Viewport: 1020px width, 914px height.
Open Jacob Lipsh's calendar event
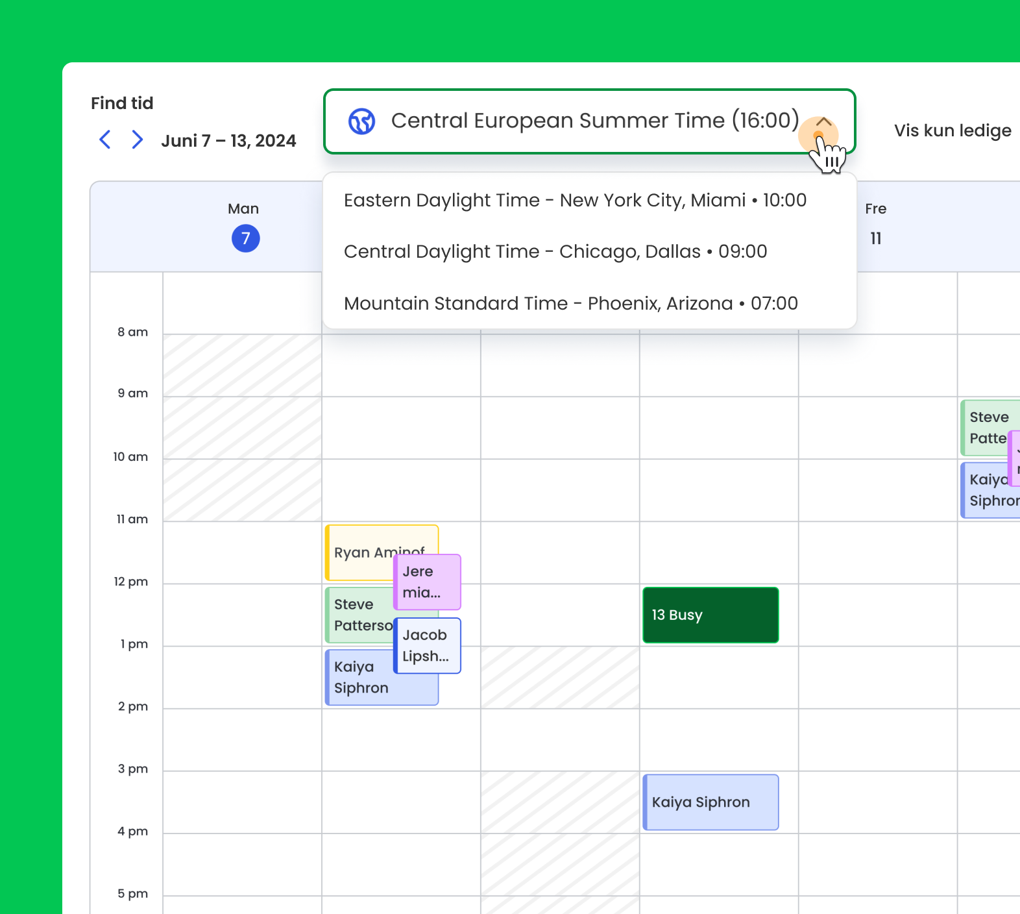coord(427,645)
